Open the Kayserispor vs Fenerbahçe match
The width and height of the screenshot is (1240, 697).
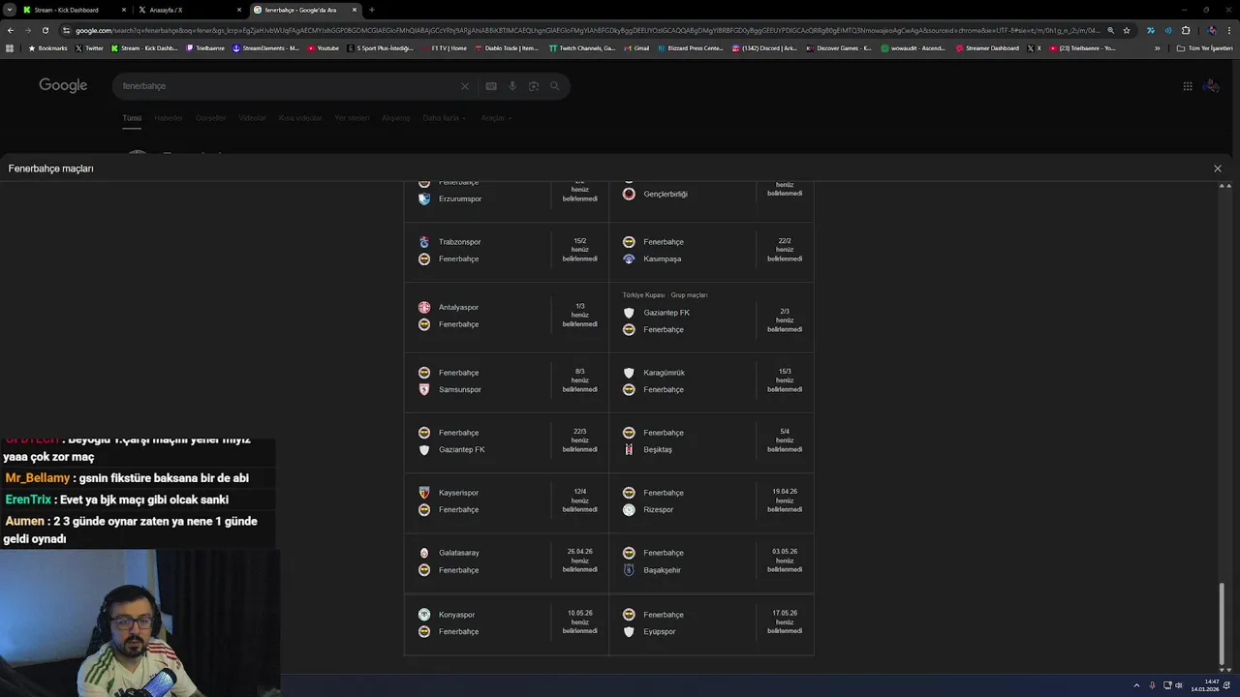[x=507, y=501]
